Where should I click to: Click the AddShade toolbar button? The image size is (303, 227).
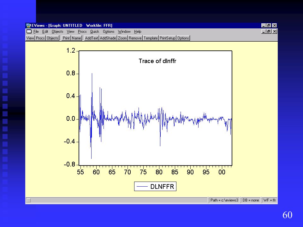pyautogui.click(x=108, y=38)
